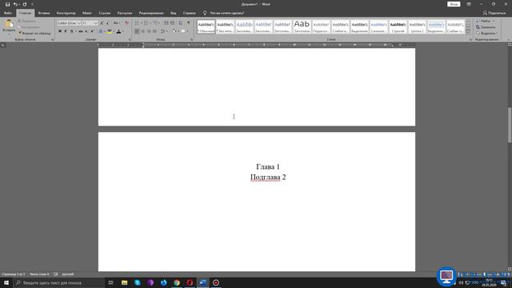Click the decrease indent icon
Viewport: 512px width, 288px height.
tap(166, 23)
